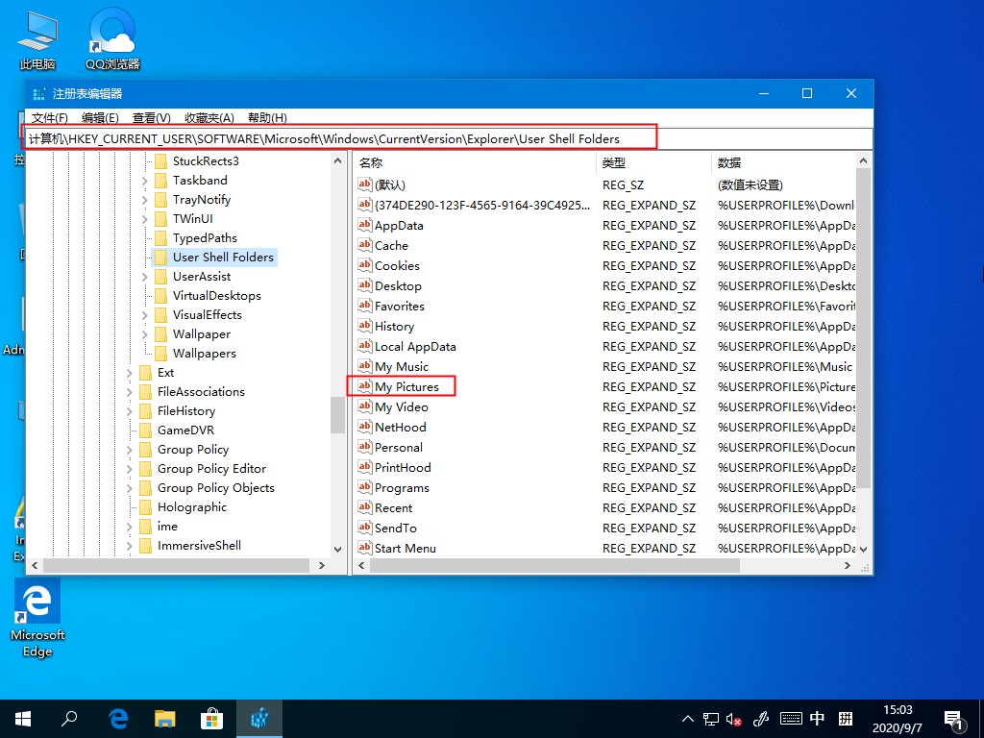Click the volume icon in the system tray

click(x=735, y=718)
